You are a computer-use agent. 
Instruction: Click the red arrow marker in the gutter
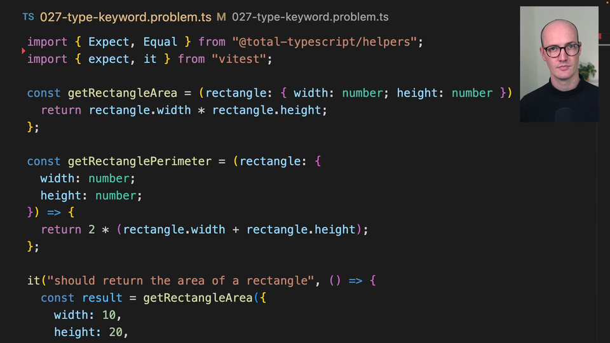pyautogui.click(x=24, y=50)
